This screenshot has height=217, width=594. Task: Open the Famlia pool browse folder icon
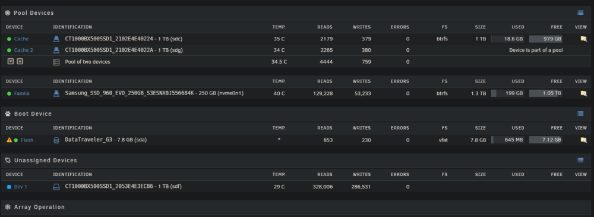click(x=583, y=93)
